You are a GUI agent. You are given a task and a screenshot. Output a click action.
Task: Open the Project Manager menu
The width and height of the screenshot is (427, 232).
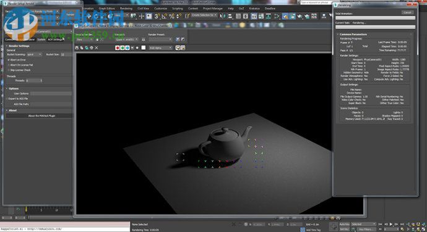coord(213,9)
